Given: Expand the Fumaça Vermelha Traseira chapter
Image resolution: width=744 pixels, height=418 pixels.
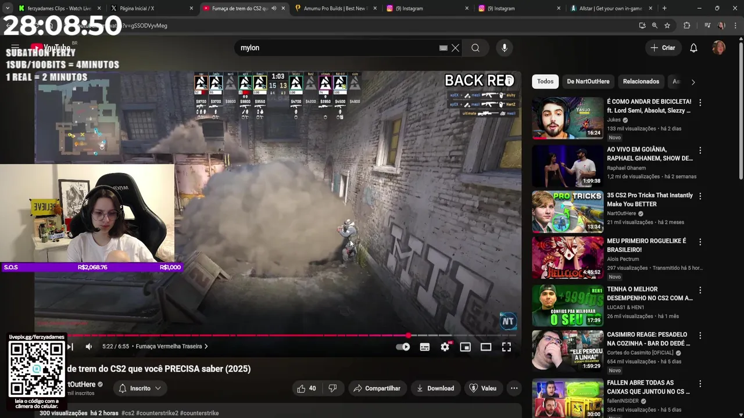Looking at the screenshot, I should coord(171,347).
